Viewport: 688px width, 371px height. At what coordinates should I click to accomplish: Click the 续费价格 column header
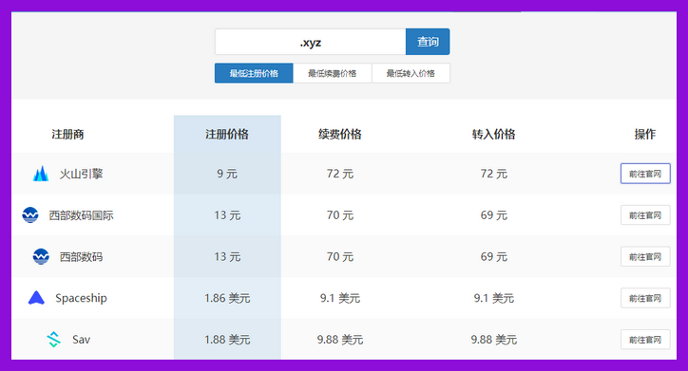[x=340, y=134]
